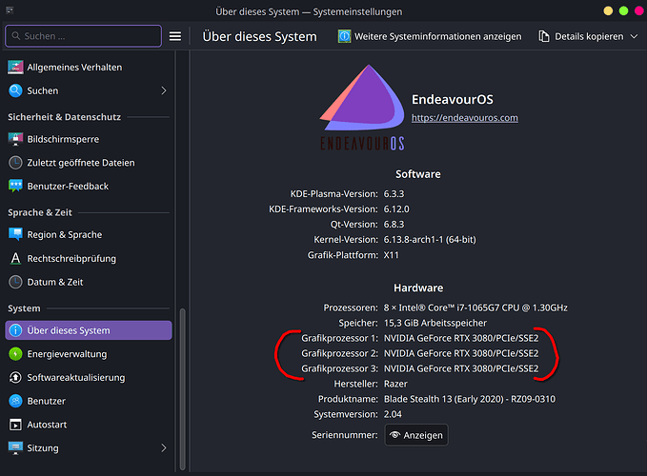Image resolution: width=647 pixels, height=476 pixels.
Task: Open the hamburger menu next to search
Action: pyautogui.click(x=175, y=36)
